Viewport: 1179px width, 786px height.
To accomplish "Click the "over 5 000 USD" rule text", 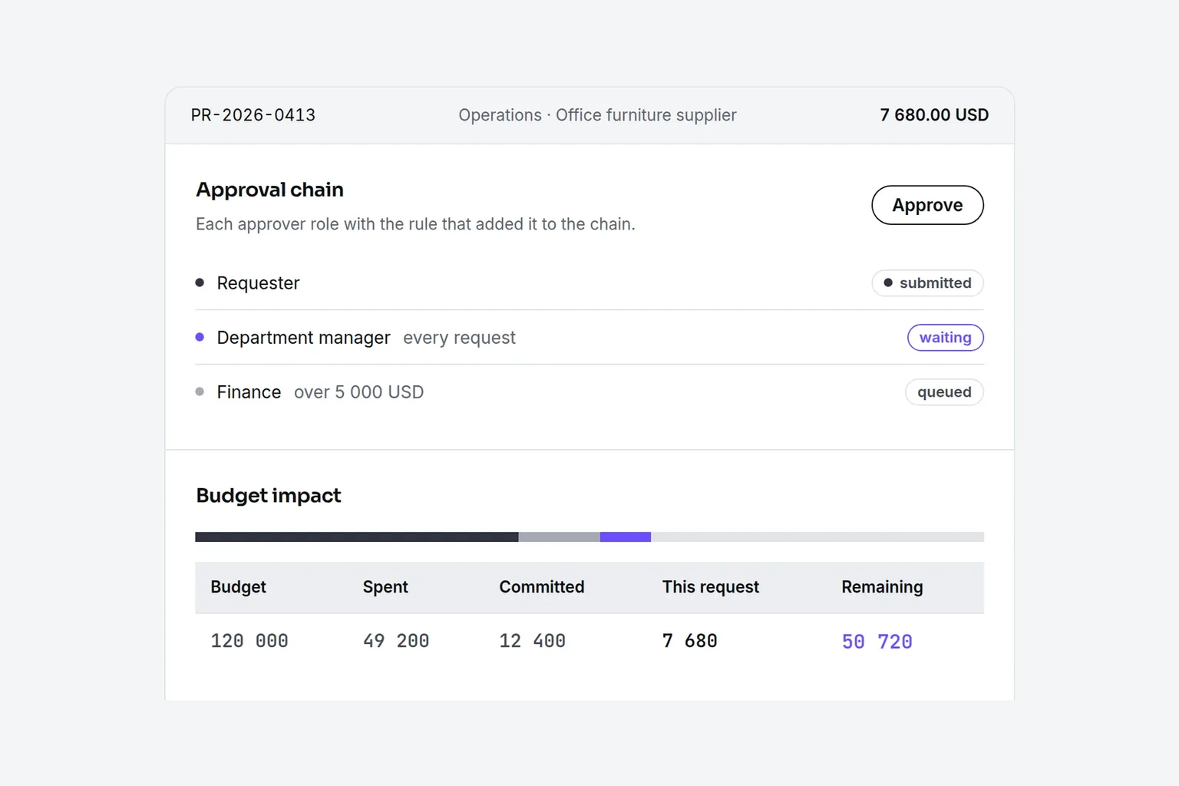I will 358,392.
